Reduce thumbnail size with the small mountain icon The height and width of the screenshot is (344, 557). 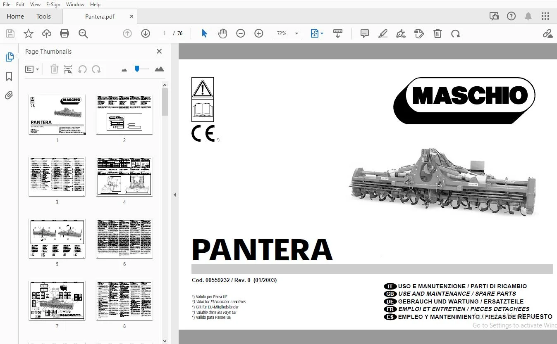[x=124, y=70]
